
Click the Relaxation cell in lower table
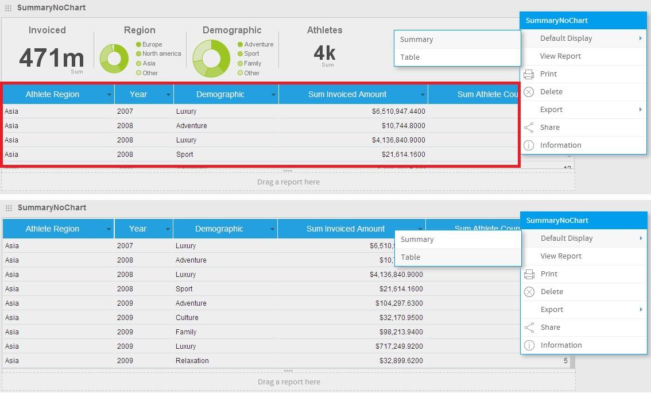(192, 361)
